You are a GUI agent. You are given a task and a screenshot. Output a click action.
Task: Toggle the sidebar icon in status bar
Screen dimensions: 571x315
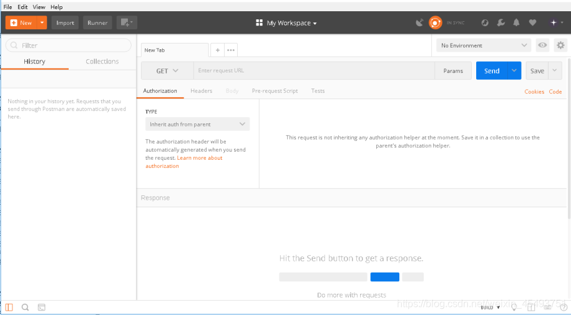[9, 308]
